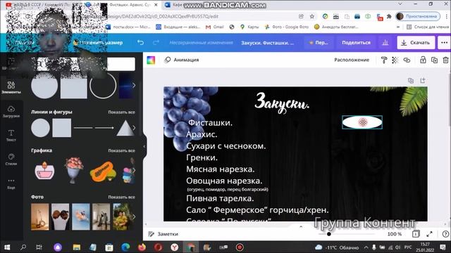451x253 pixels.
Task: Open the Microsoft Edge taskbar icon
Action: pos(125,247)
